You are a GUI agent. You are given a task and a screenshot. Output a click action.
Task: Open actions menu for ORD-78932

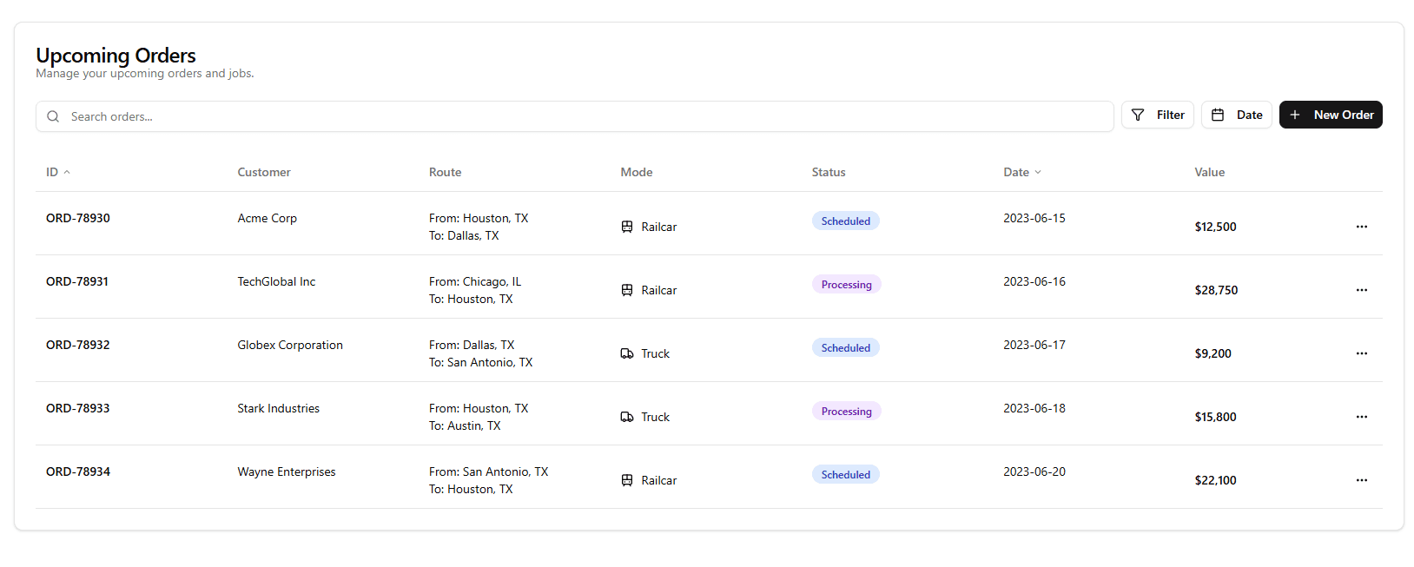pyautogui.click(x=1362, y=353)
